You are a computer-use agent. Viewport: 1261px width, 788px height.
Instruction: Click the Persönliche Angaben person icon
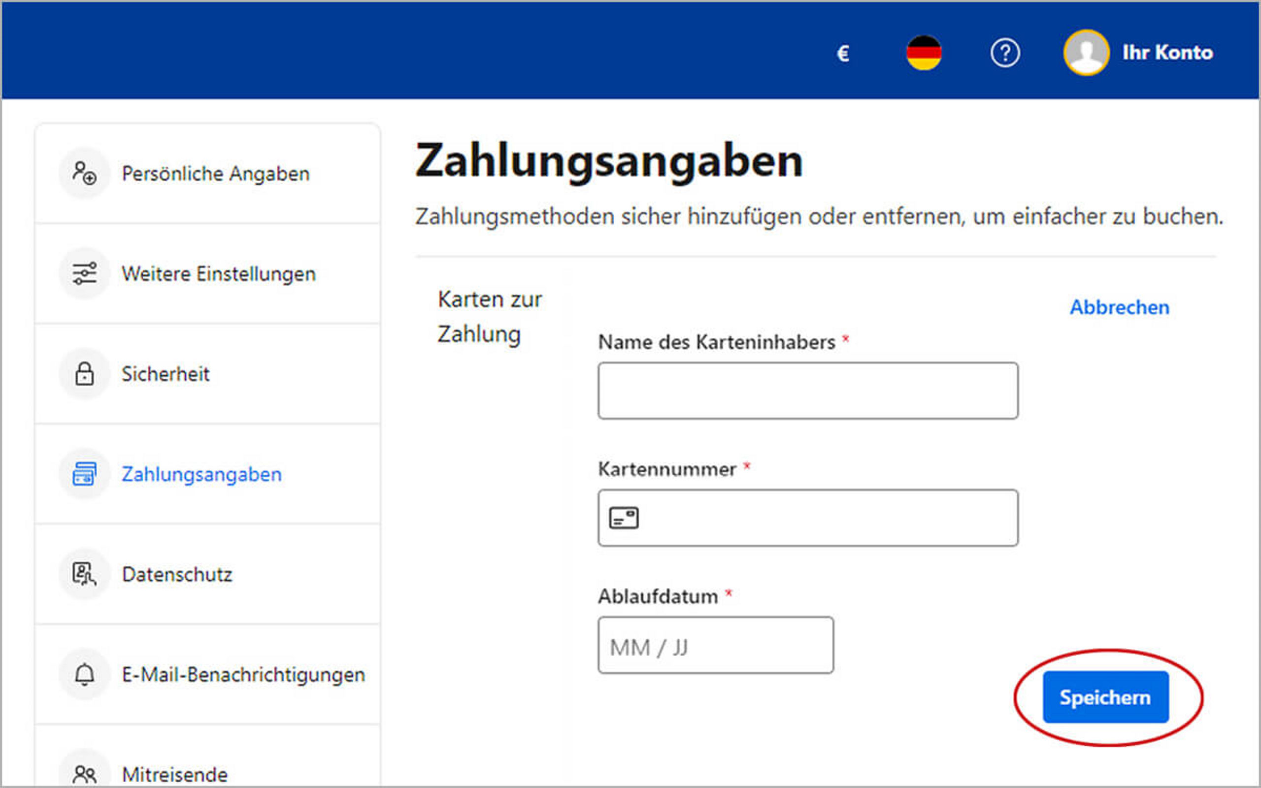(x=84, y=173)
